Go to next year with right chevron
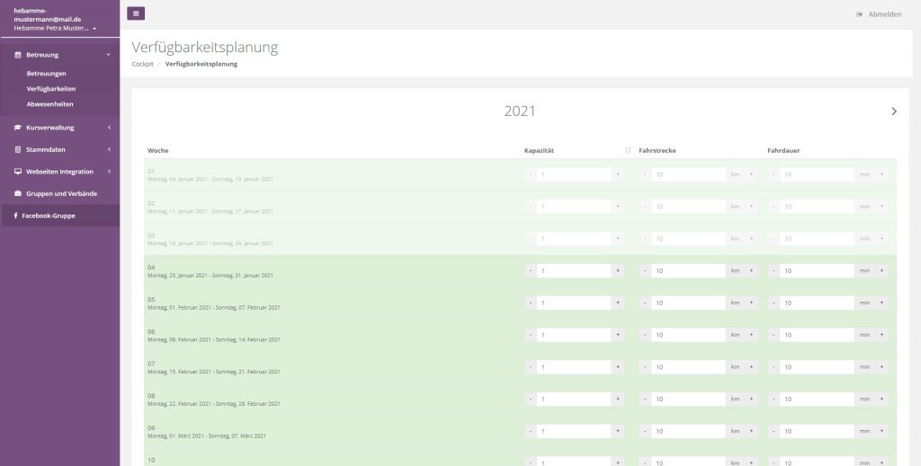Screen dimensions: 921x466 (x=893, y=111)
